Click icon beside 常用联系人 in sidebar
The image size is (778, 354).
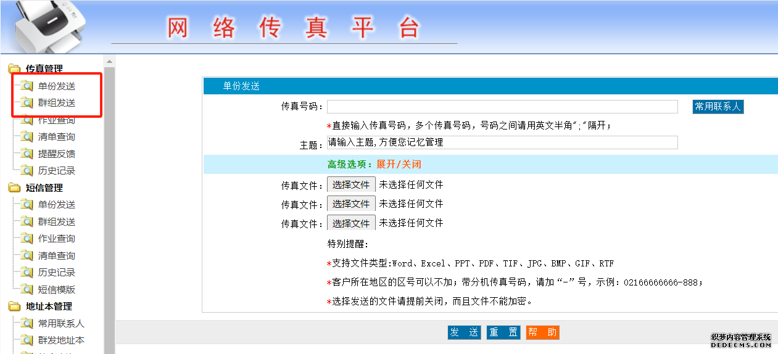tap(27, 323)
